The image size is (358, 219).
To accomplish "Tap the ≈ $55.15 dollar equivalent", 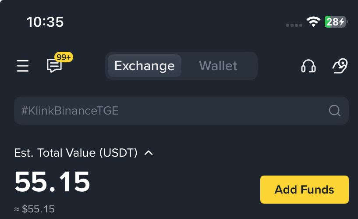I will click(x=35, y=209).
